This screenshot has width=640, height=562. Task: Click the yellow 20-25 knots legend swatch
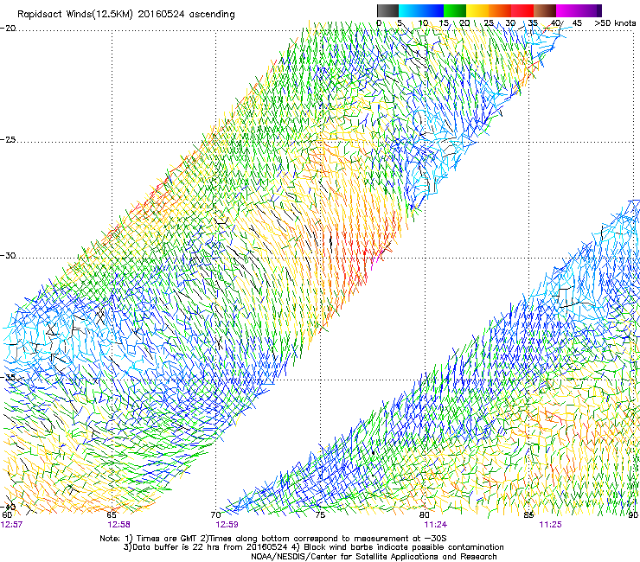[477, 10]
